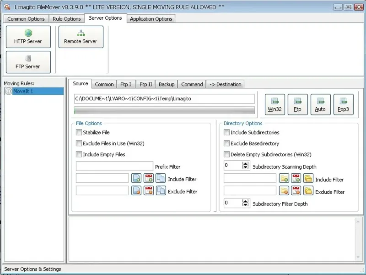Image resolution: width=366 pixels, height=275 pixels.
Task: Click the directory Include Filter text field
Action: (250, 178)
